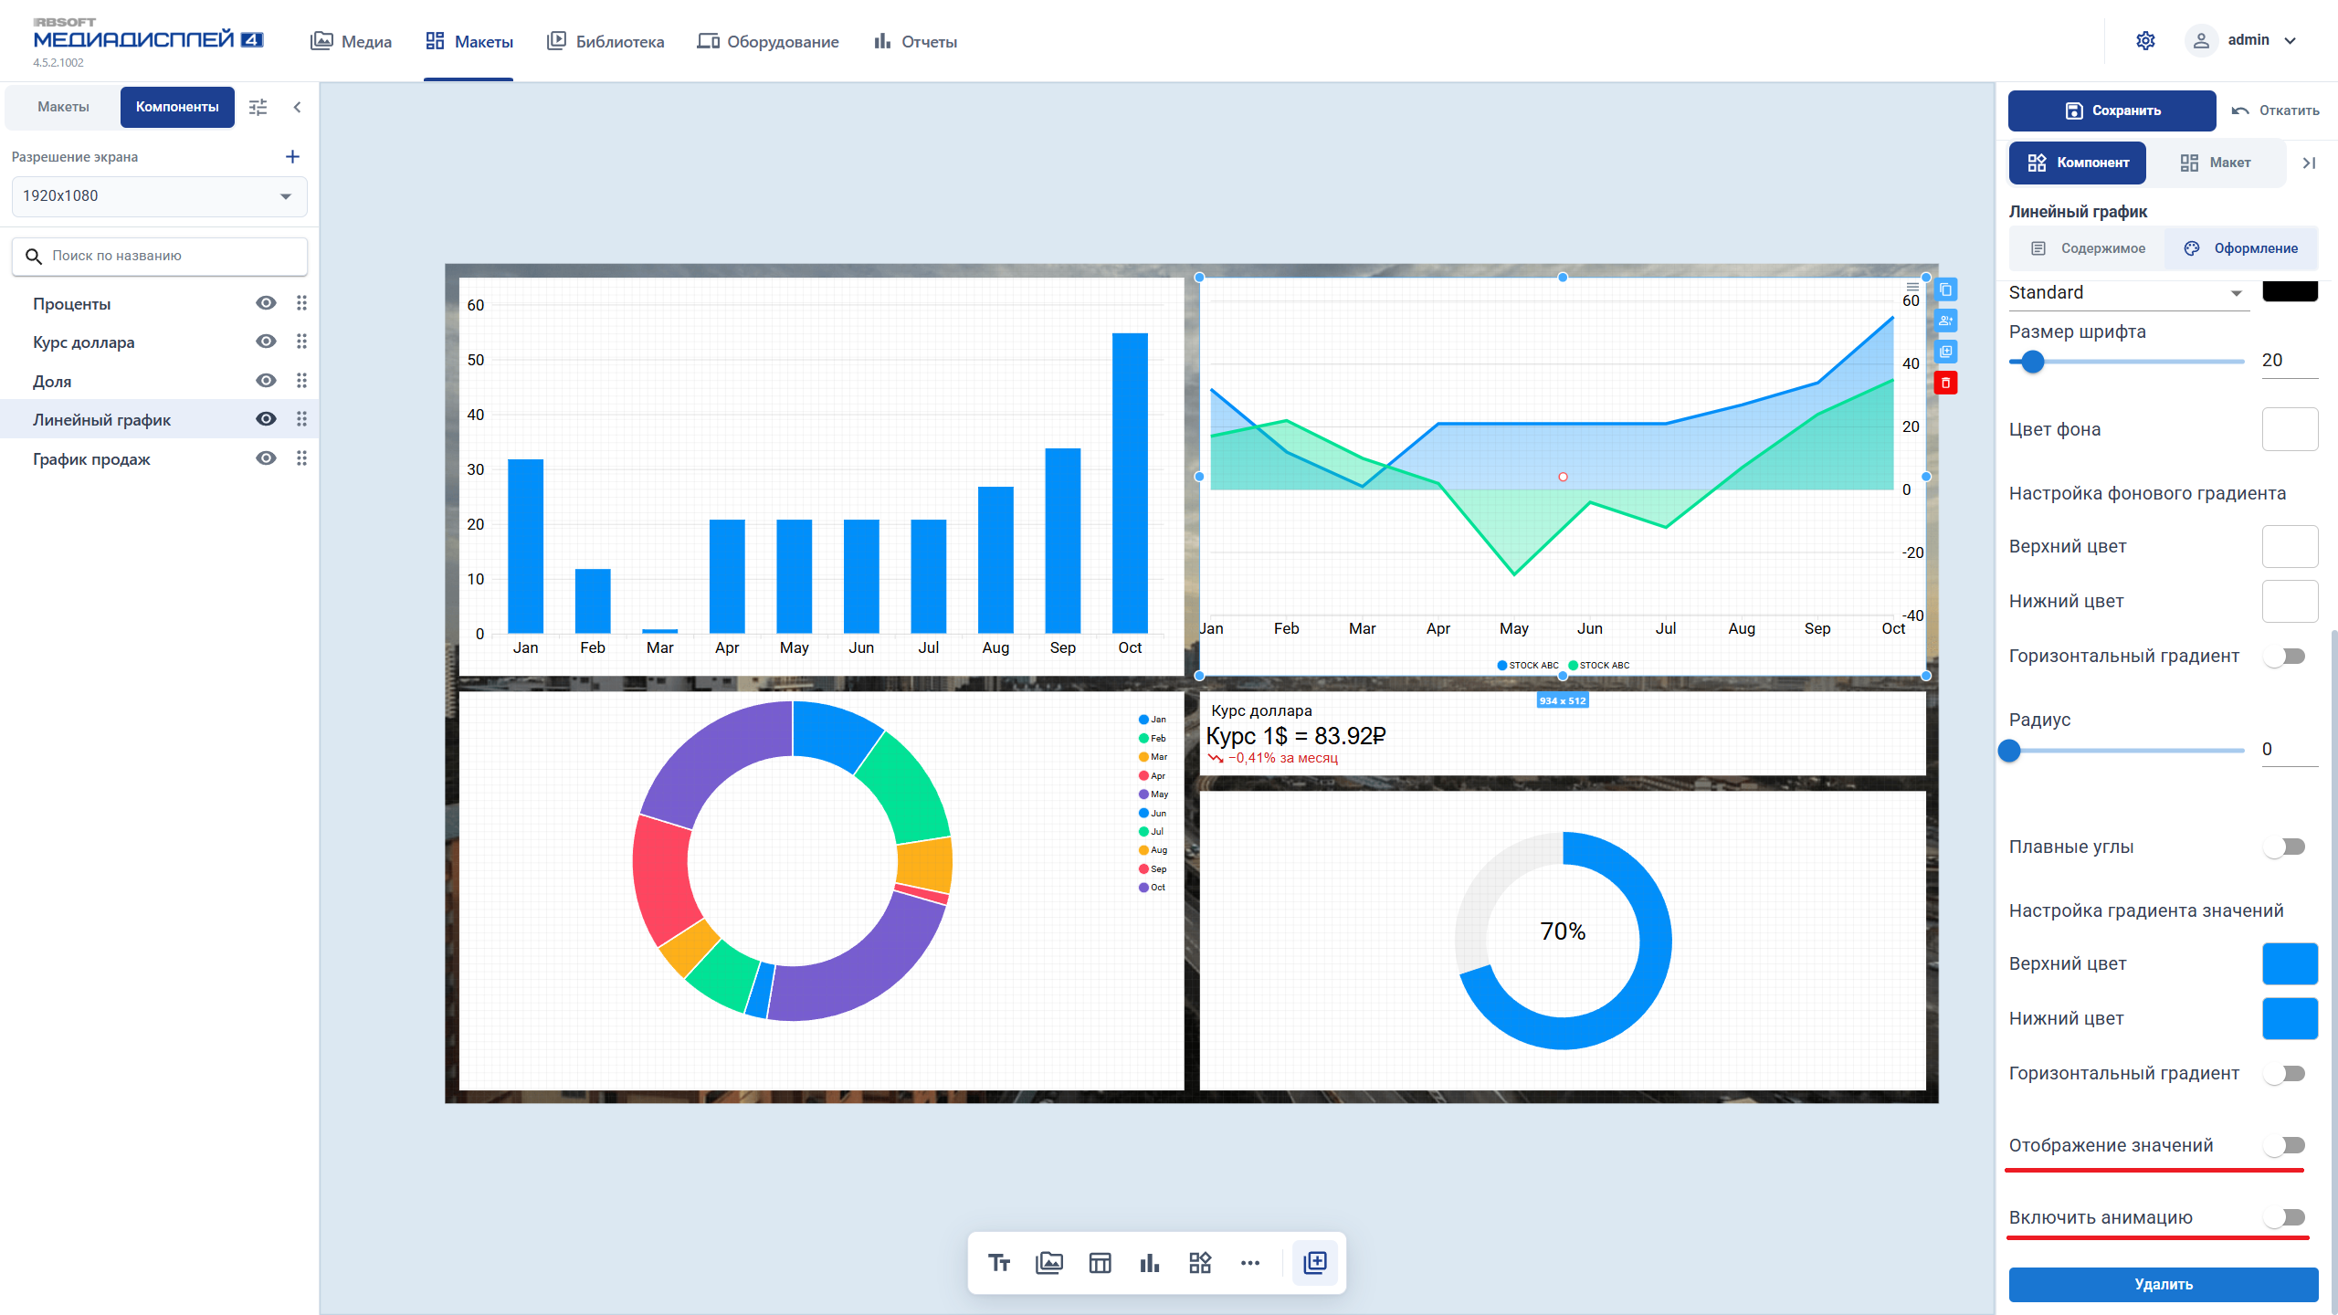Image resolution: width=2338 pixels, height=1315 pixels.
Task: Click the Откатить button
Action: pyautogui.click(x=2275, y=110)
